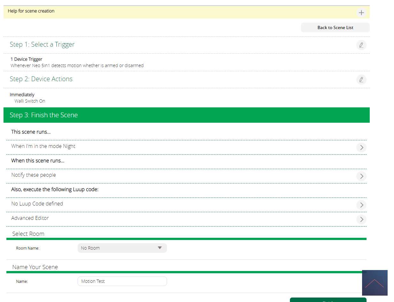The width and height of the screenshot is (394, 302).
Task: Open the 'Notify these people' option
Action: tap(34, 175)
